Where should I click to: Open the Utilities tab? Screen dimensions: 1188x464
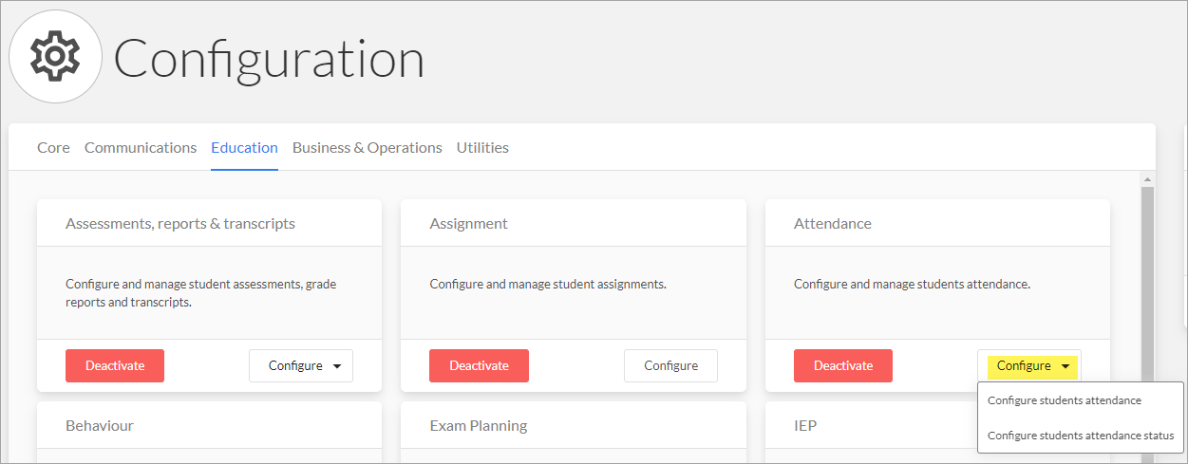pyautogui.click(x=482, y=148)
